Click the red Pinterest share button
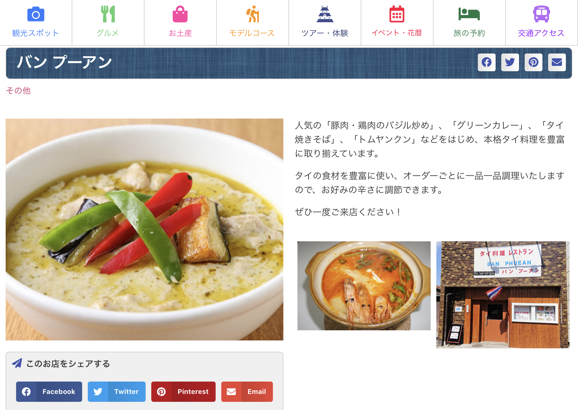This screenshot has width=578, height=410. click(x=183, y=392)
